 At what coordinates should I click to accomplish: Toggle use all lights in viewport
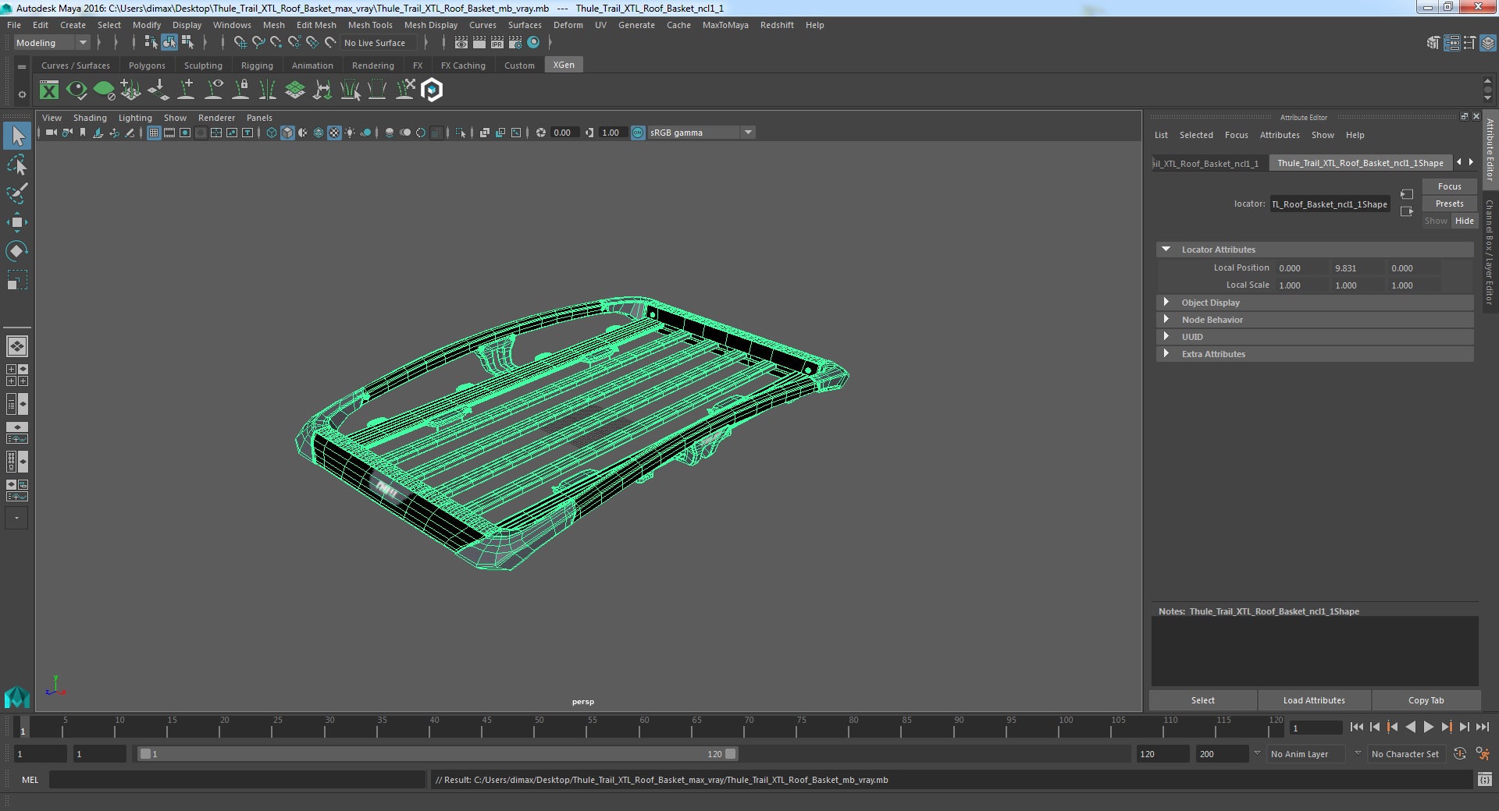coord(350,133)
